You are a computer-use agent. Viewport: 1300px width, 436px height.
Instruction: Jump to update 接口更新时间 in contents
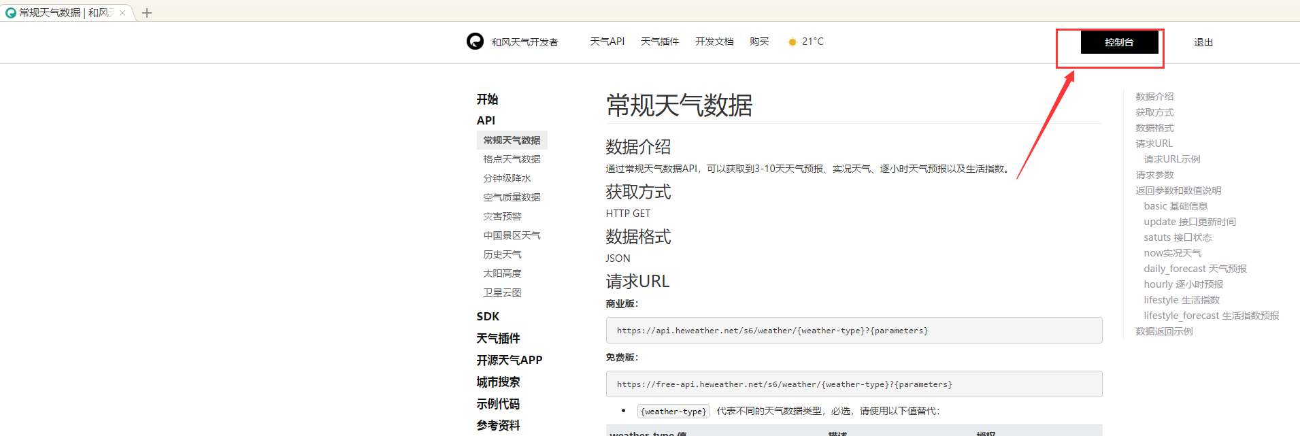(x=1190, y=222)
